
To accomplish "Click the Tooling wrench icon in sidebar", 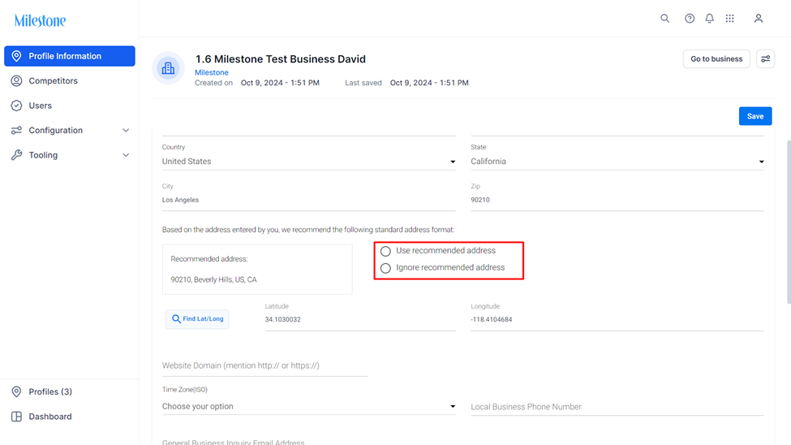I will [17, 155].
